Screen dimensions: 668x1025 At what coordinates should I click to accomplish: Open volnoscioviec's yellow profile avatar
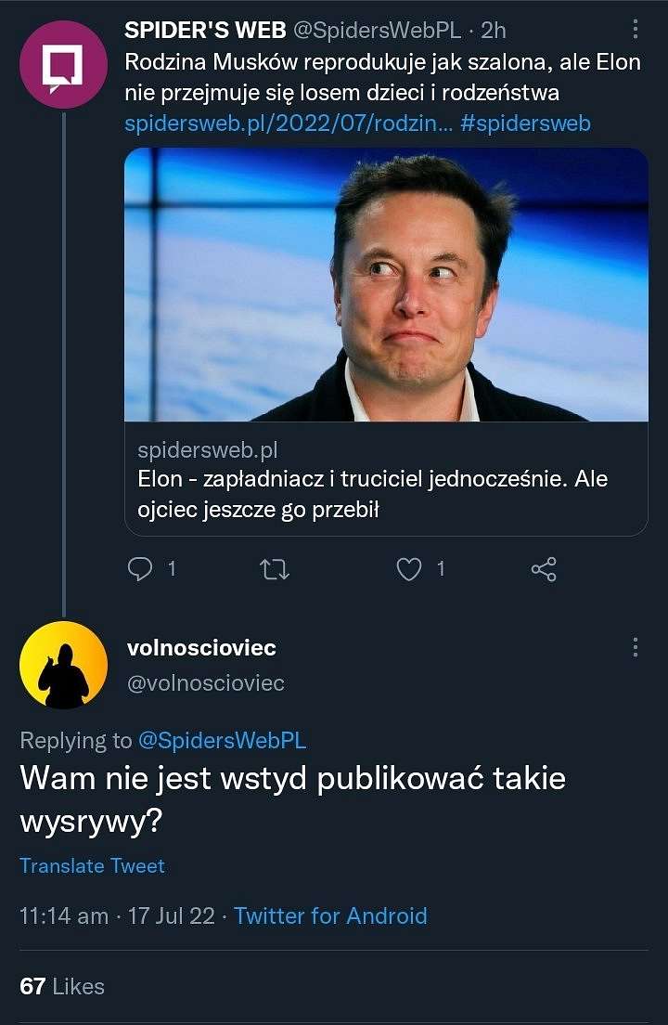click(x=63, y=665)
